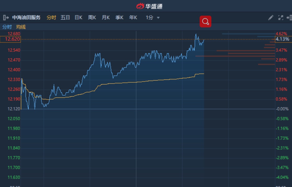Select the 周K chart tab

click(x=92, y=17)
